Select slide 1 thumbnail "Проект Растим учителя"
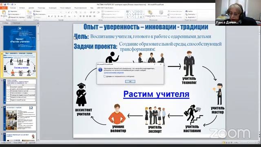The width and height of the screenshot is (261, 147). point(20,38)
